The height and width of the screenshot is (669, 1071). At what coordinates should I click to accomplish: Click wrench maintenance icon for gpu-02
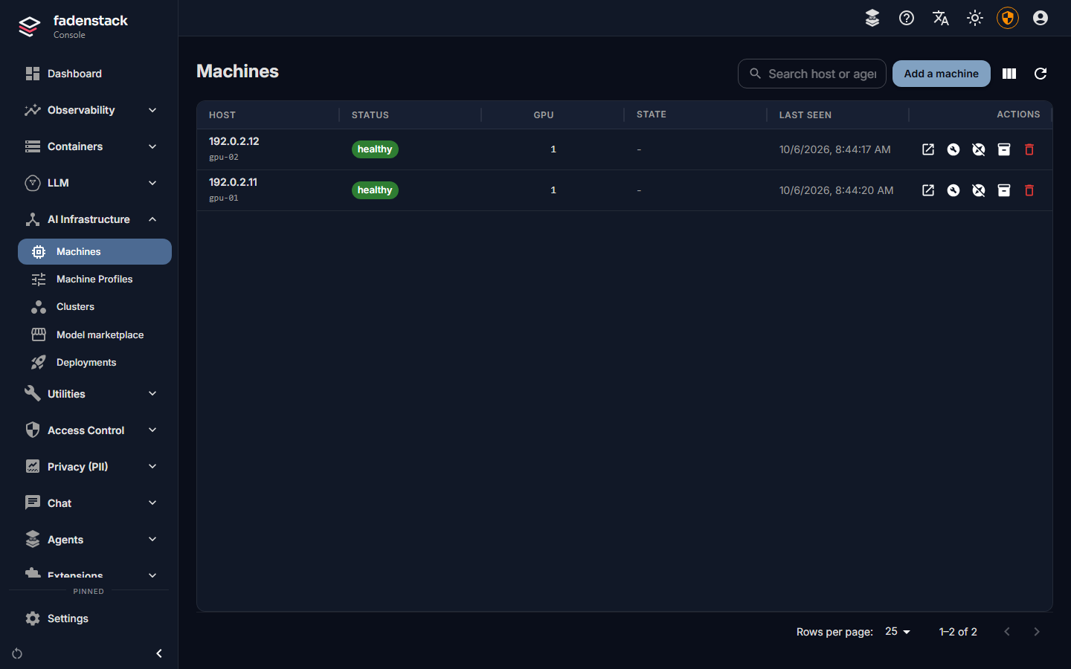pos(953,149)
